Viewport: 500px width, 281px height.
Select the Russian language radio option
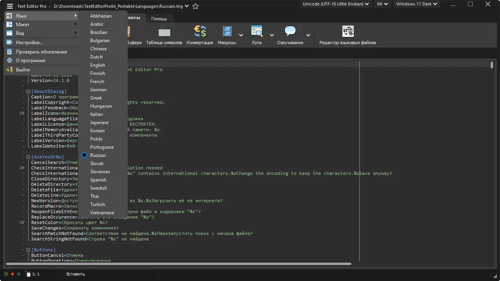[x=98, y=155]
